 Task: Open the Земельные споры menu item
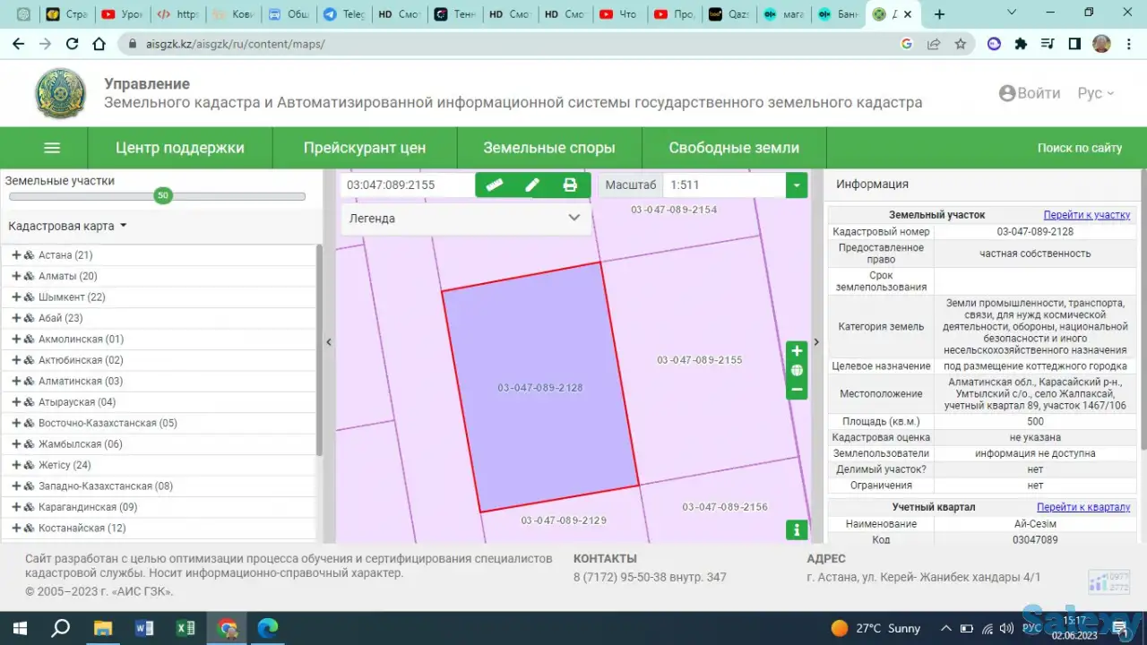point(548,148)
